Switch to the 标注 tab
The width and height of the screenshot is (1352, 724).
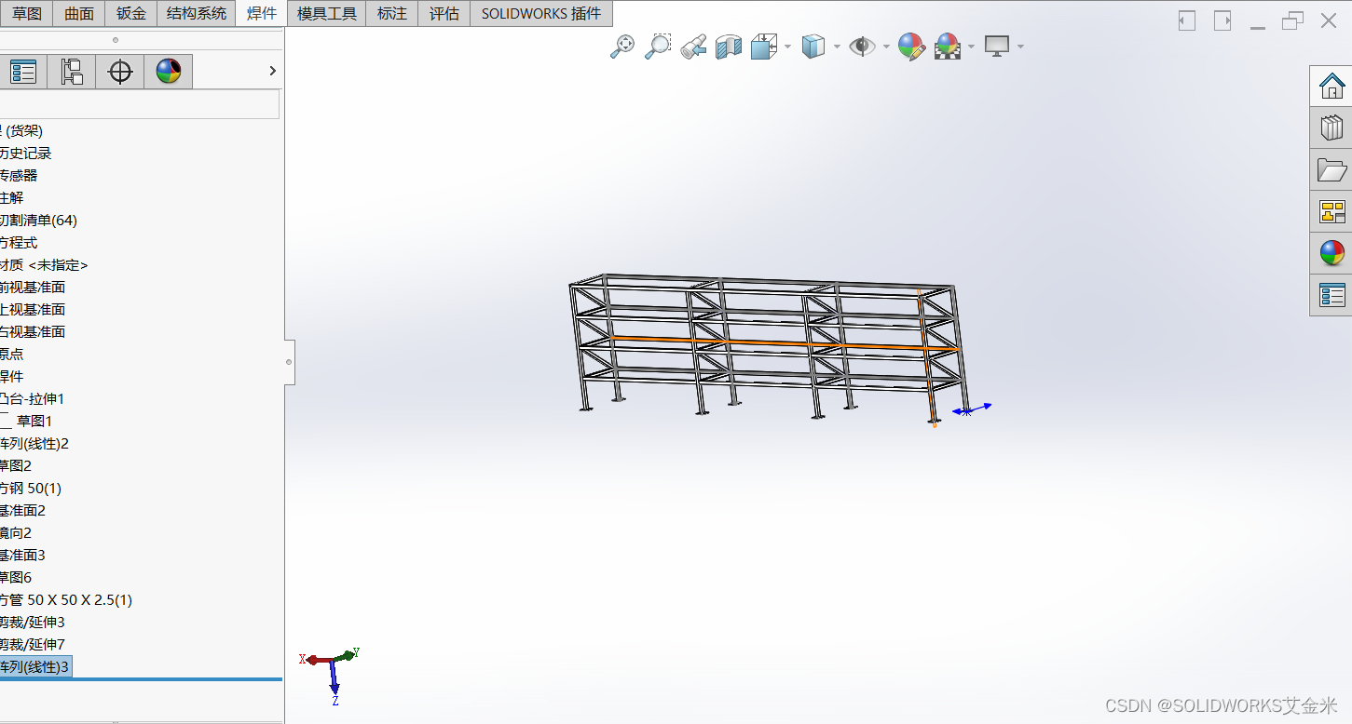(392, 14)
